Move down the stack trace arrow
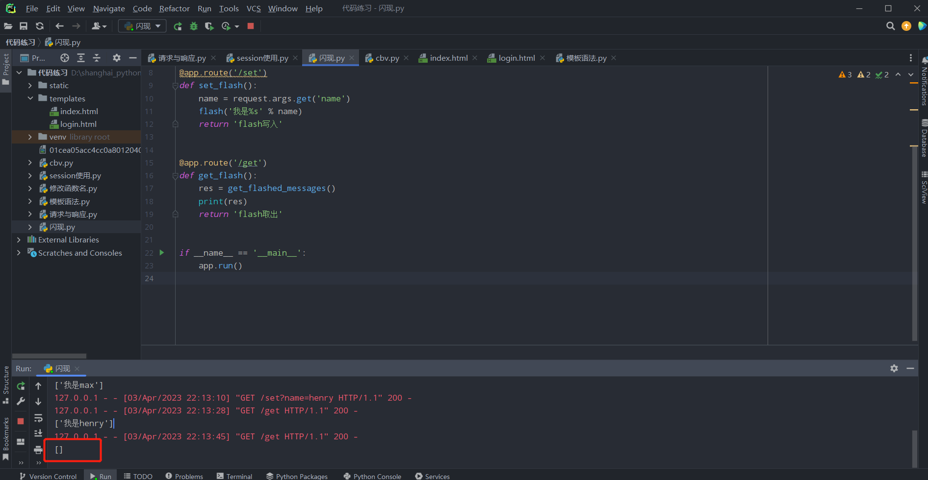Viewport: 928px width, 480px height. 38,402
